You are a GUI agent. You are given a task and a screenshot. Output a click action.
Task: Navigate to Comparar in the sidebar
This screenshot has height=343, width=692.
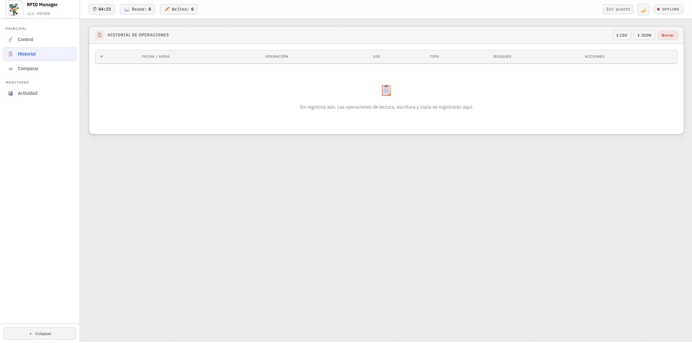click(28, 68)
